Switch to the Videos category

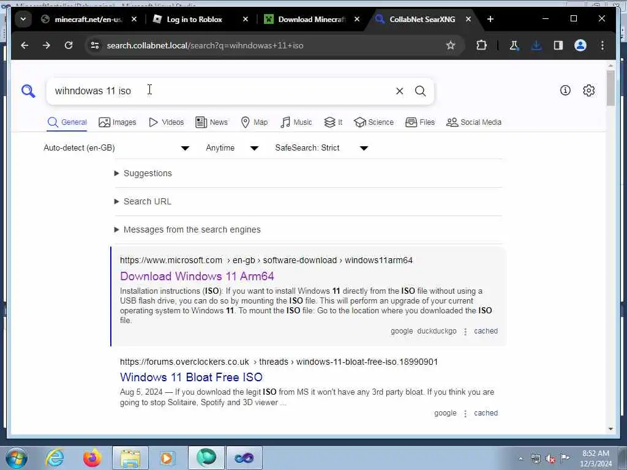[166, 122]
